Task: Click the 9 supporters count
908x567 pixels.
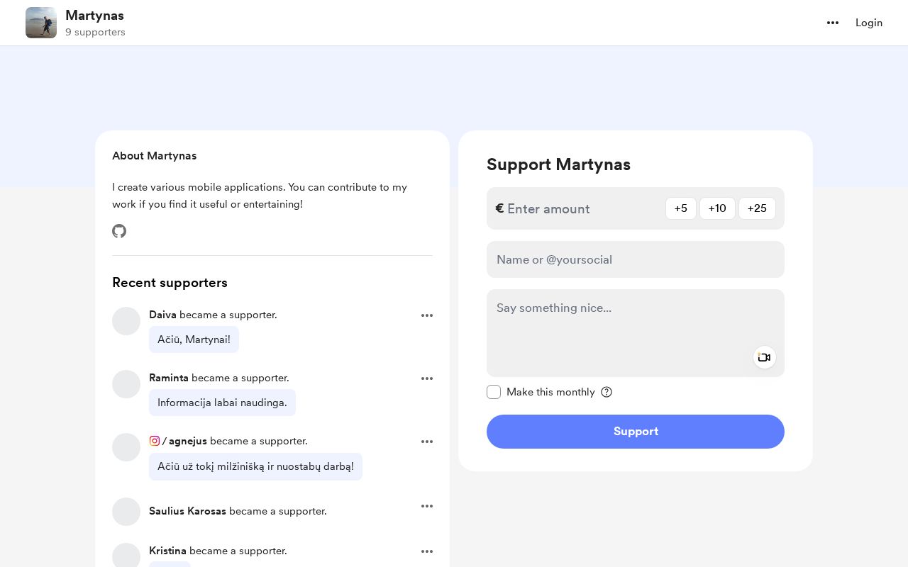Action: pyautogui.click(x=95, y=32)
